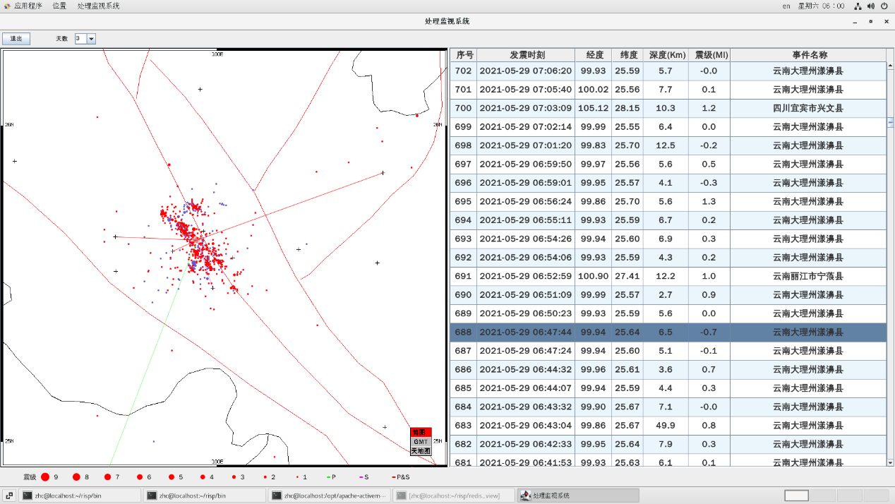Click the vertical scrollbar thumb of event table
The height and width of the screenshot is (504, 895).
(x=890, y=122)
